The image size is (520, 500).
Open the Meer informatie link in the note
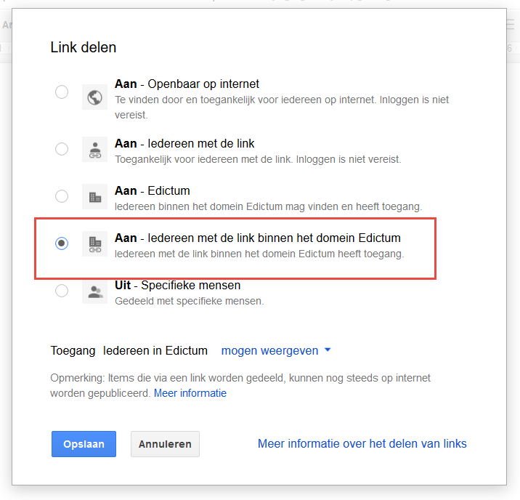190,393
